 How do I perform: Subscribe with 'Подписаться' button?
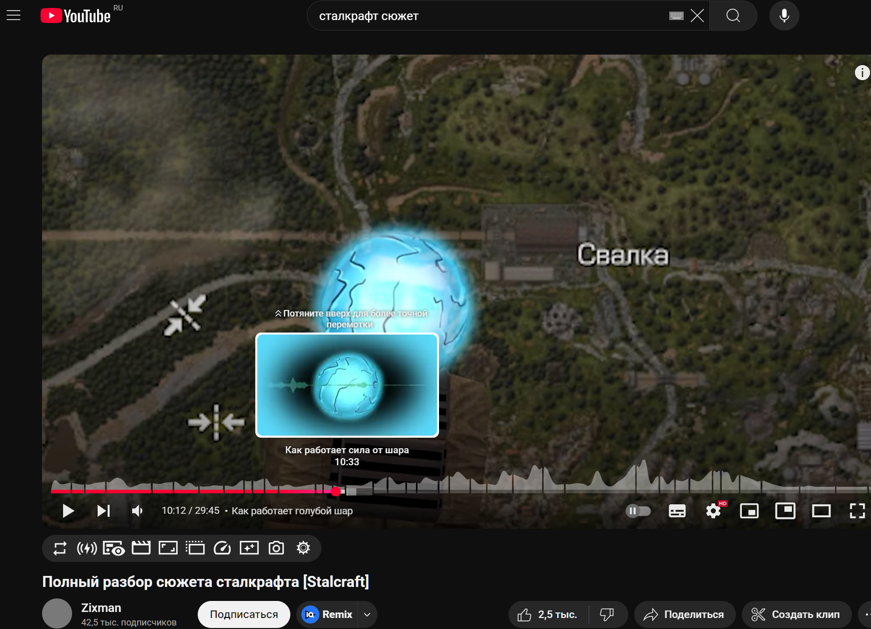pyautogui.click(x=244, y=614)
